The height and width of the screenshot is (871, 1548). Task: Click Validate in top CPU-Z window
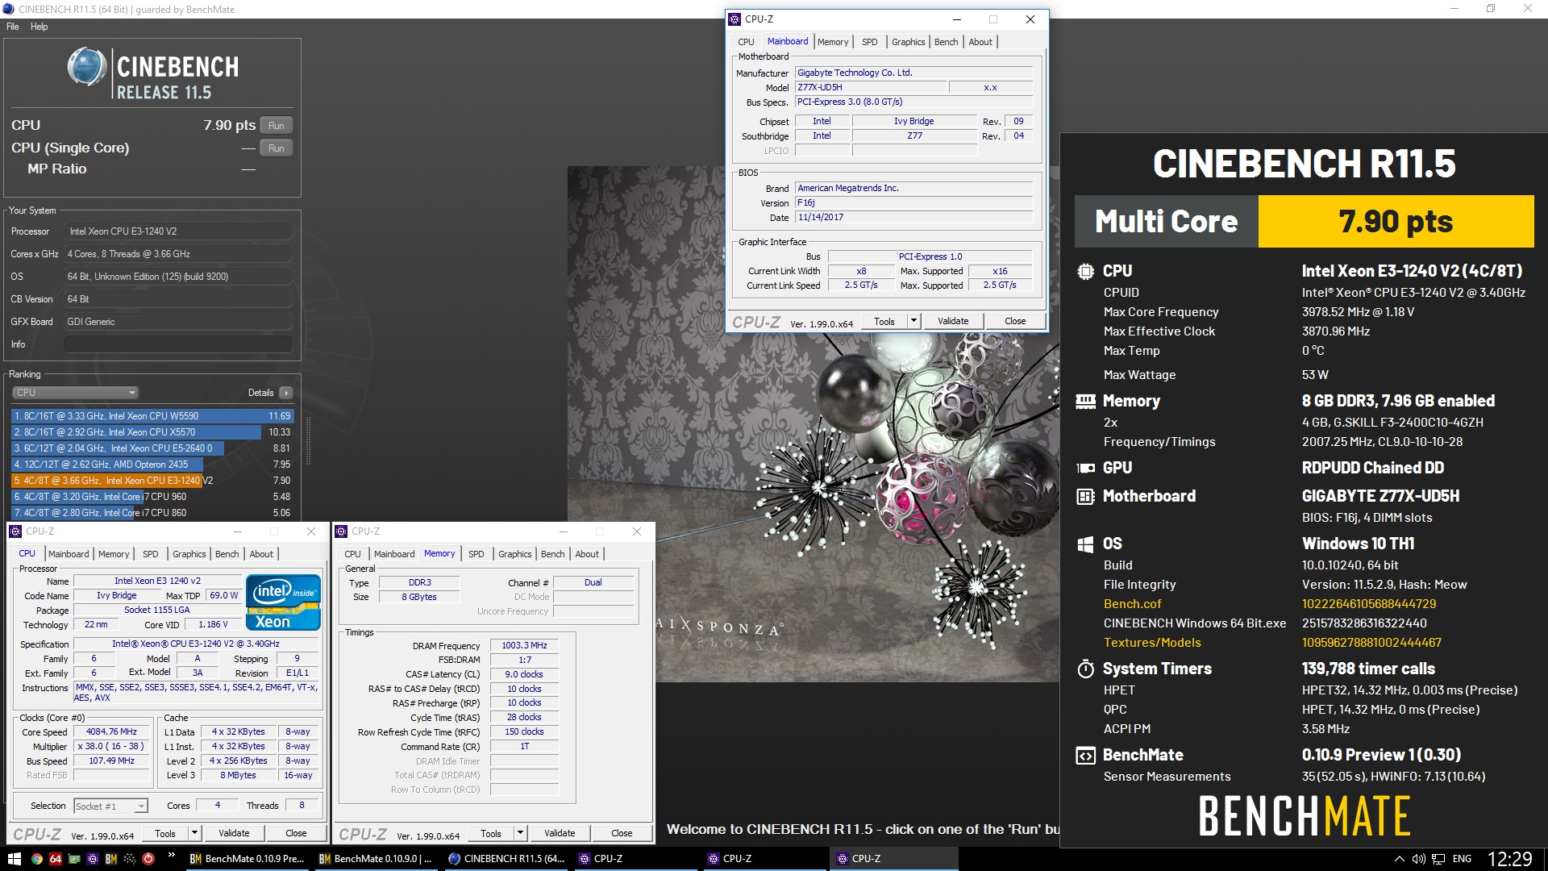pos(953,321)
